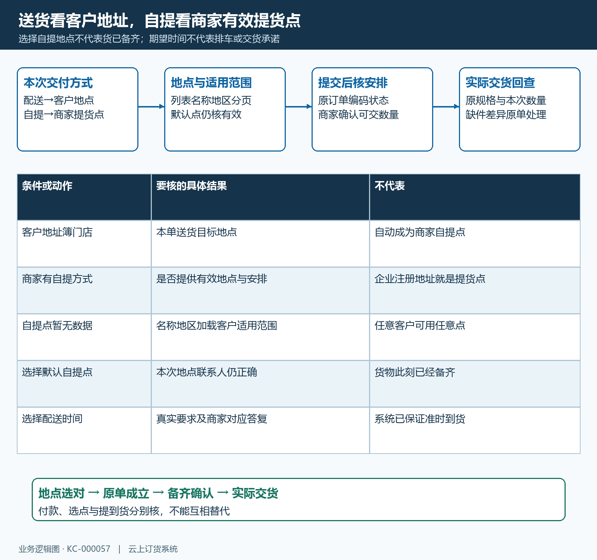Click the line 缺件差异原单处理
The image size is (597, 560).
coord(506,115)
